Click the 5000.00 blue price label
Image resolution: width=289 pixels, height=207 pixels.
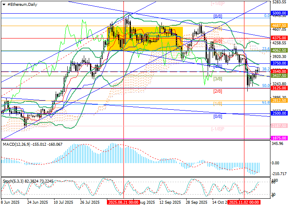(x=280, y=13)
